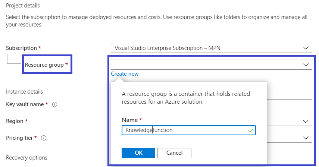Image resolution: width=319 pixels, height=167 pixels.
Task: Click the info icon beside Key vault name
Action: click(54, 105)
